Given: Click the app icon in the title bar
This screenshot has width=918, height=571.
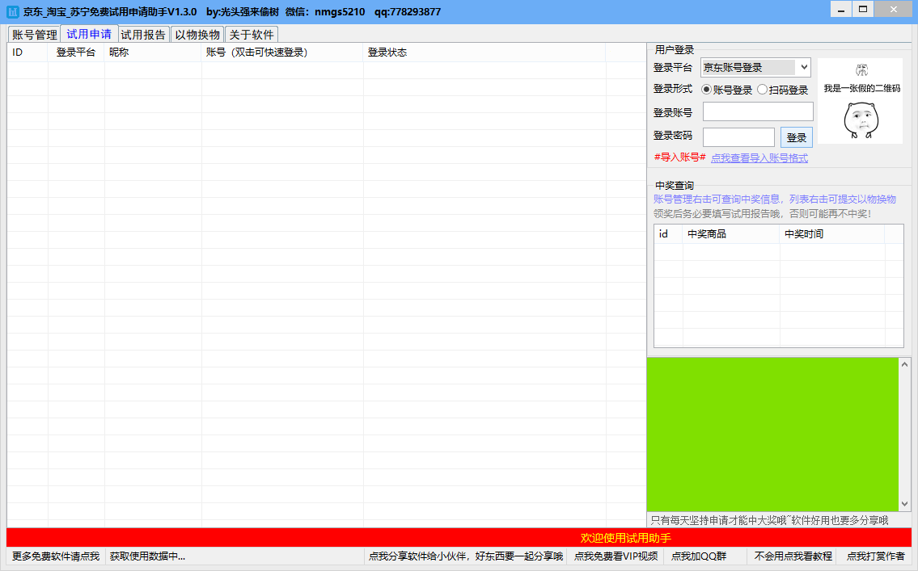Looking at the screenshot, I should [12, 11].
